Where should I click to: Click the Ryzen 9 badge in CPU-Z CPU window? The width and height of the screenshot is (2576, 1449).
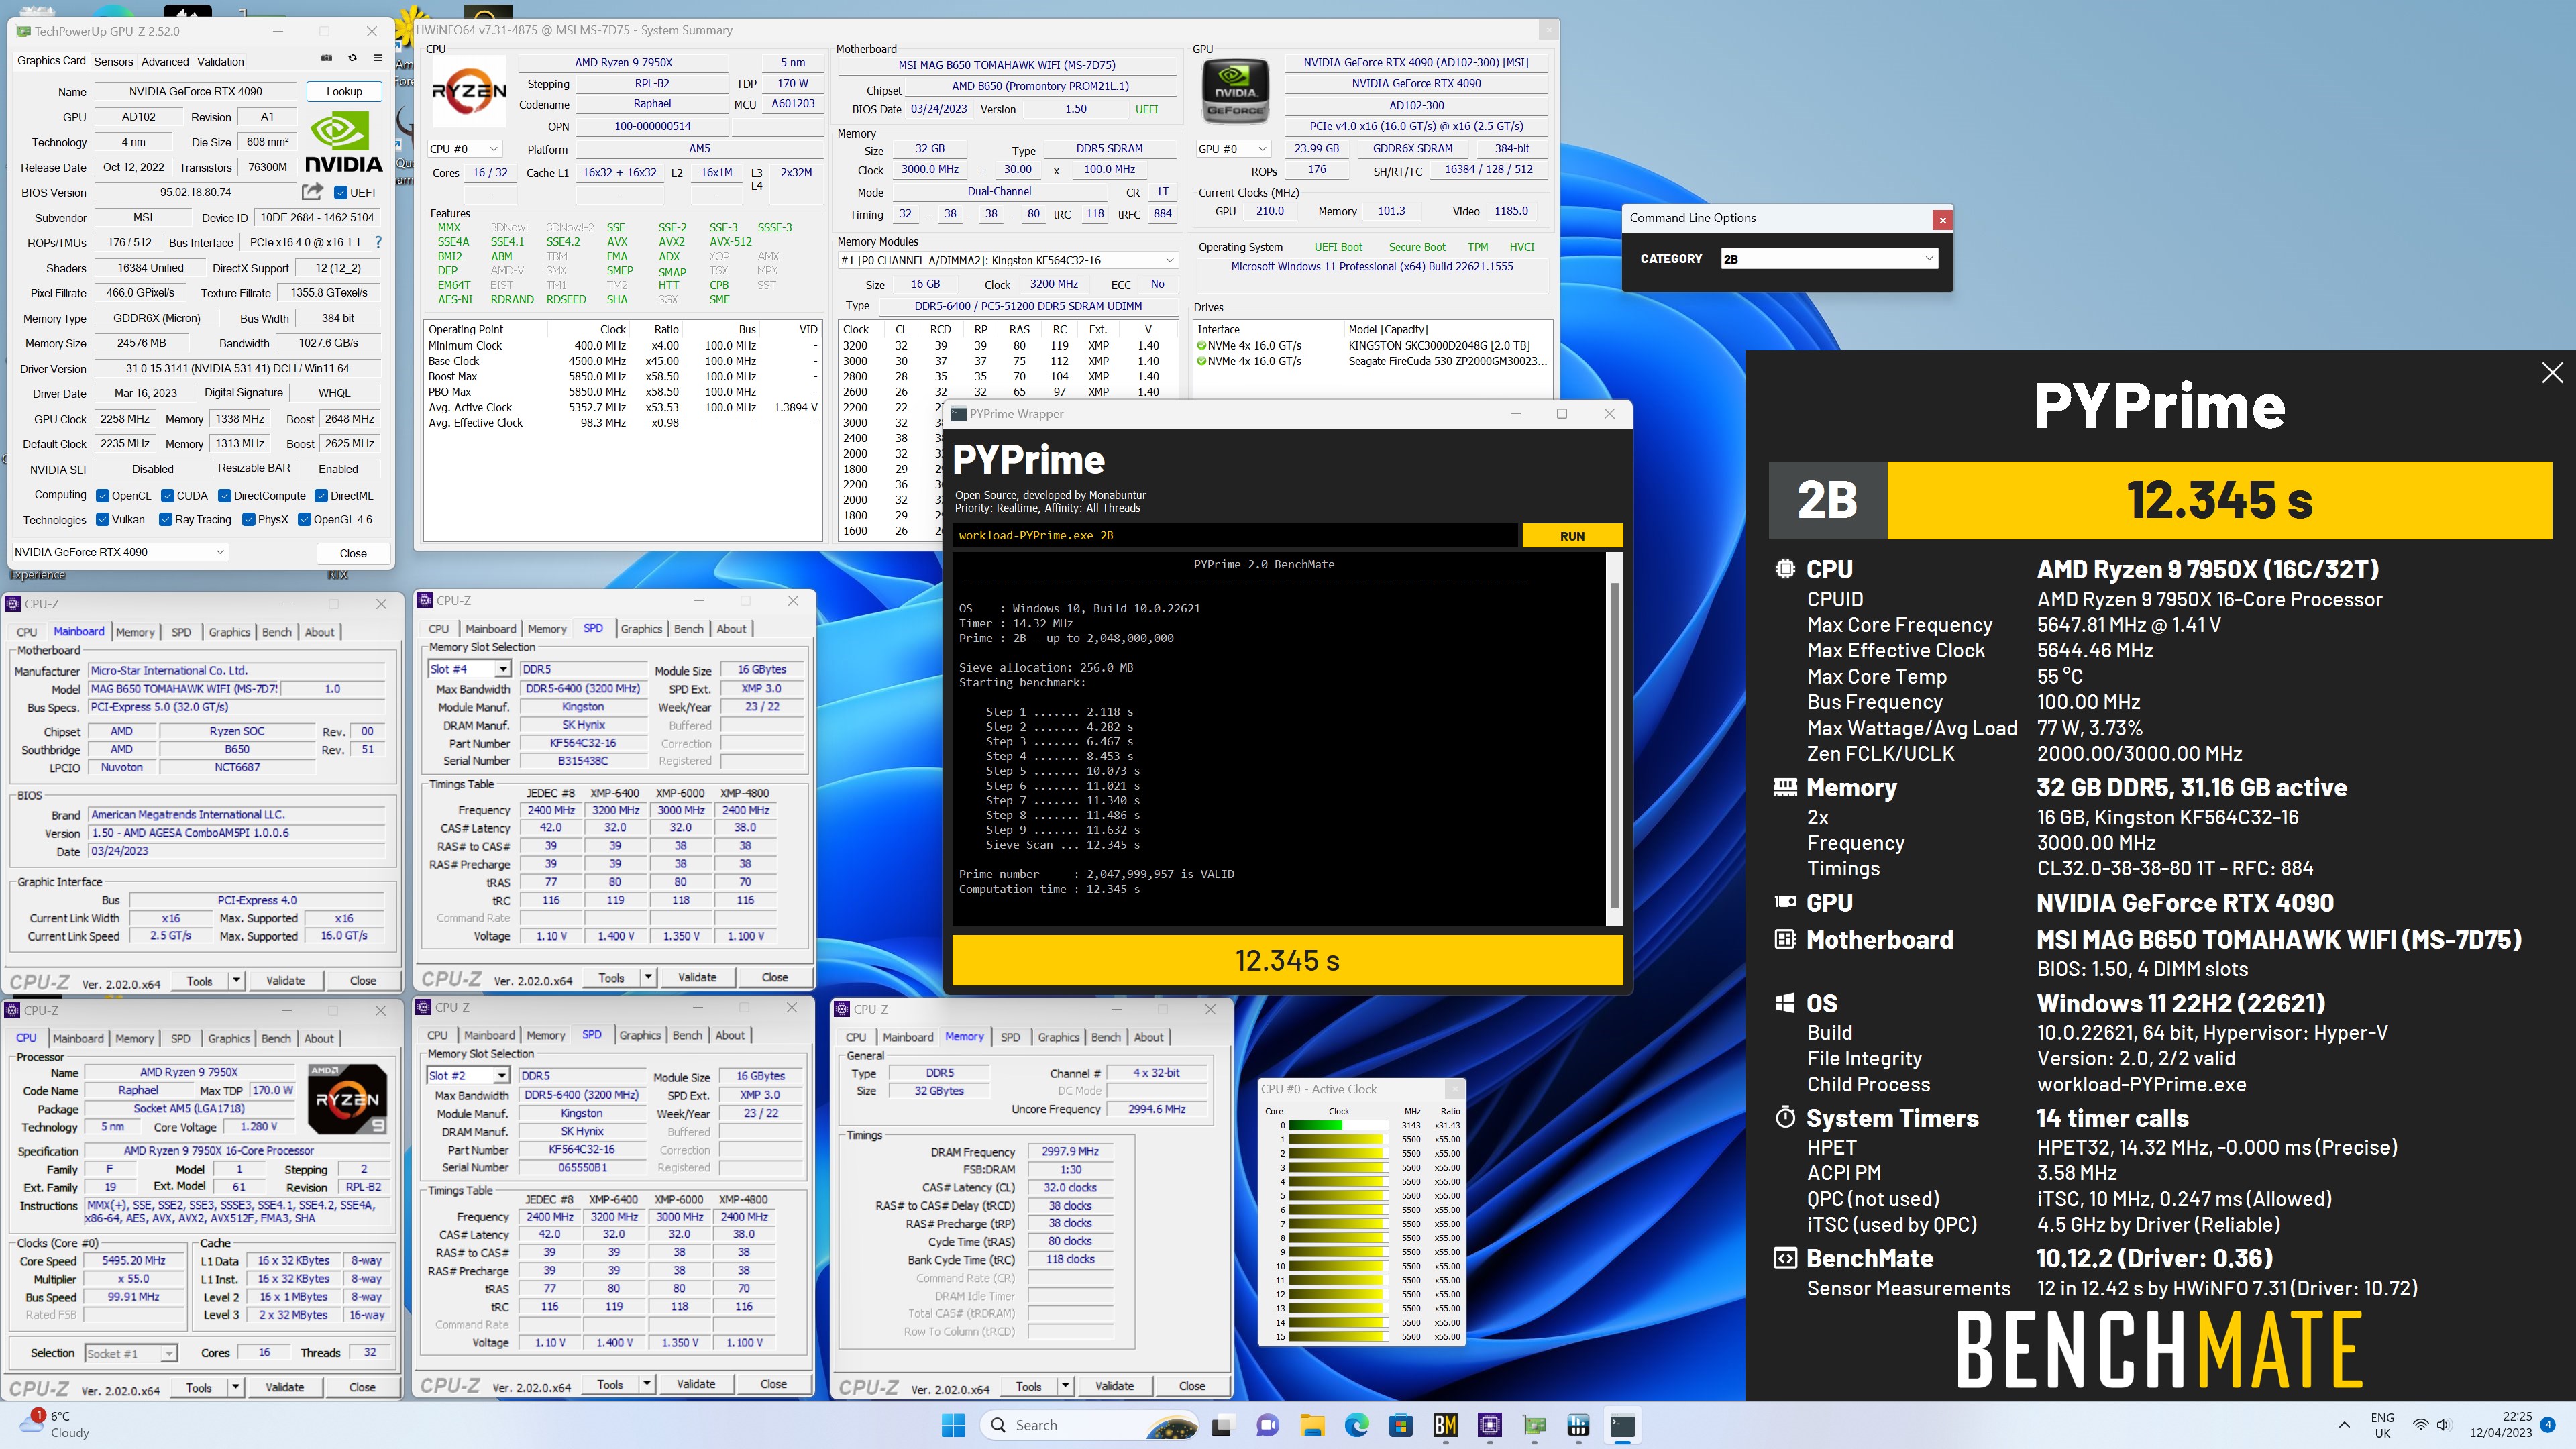(347, 1099)
